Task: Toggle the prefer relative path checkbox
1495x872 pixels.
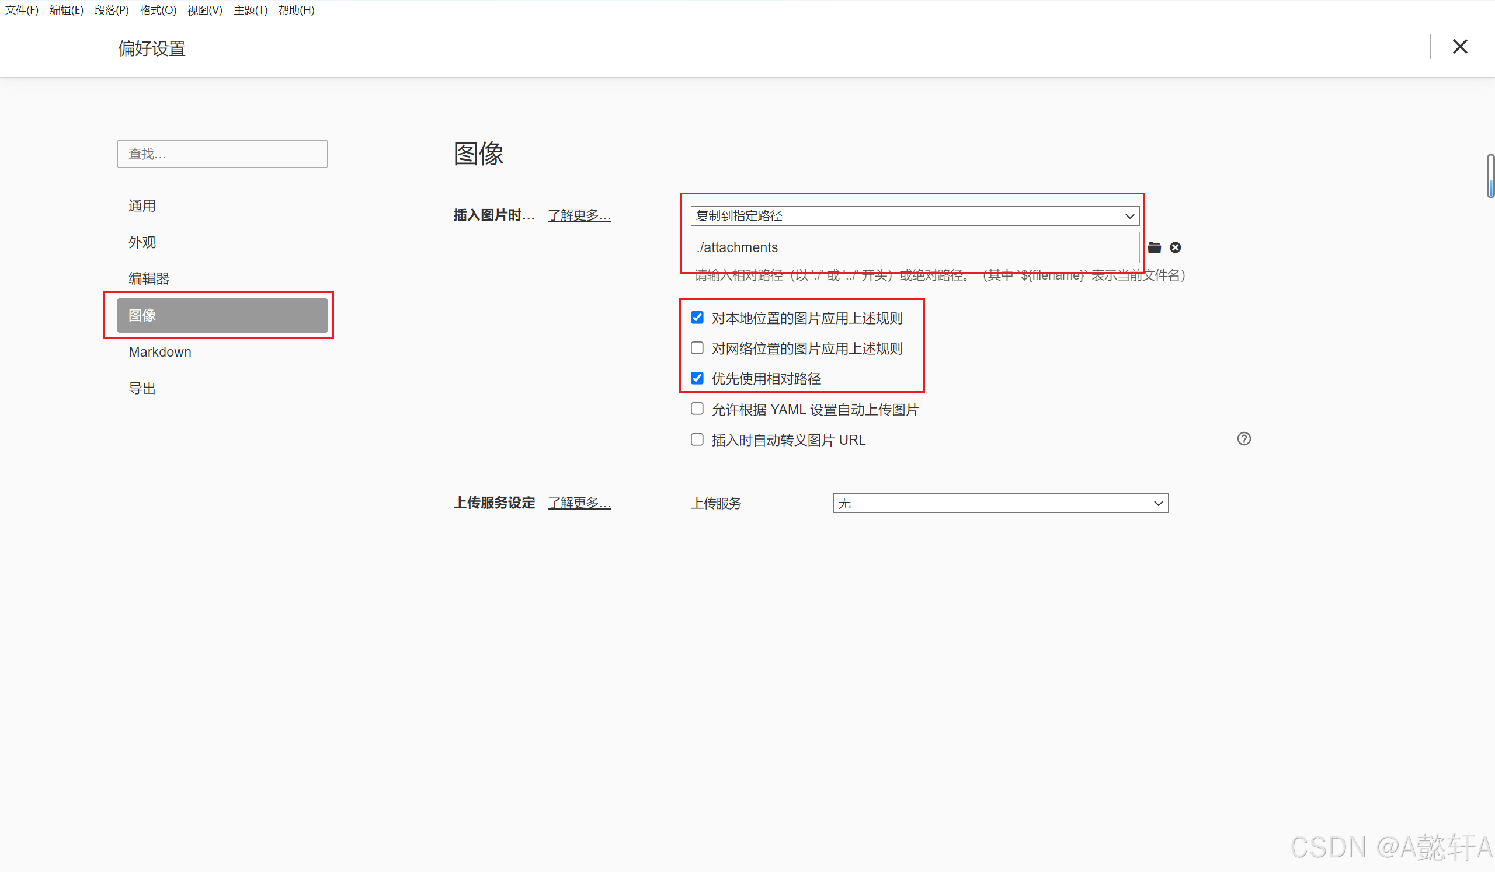Action: tap(697, 378)
